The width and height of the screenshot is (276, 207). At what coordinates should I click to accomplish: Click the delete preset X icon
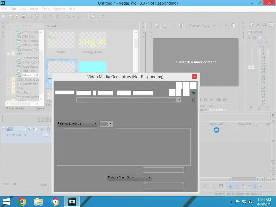193,100
